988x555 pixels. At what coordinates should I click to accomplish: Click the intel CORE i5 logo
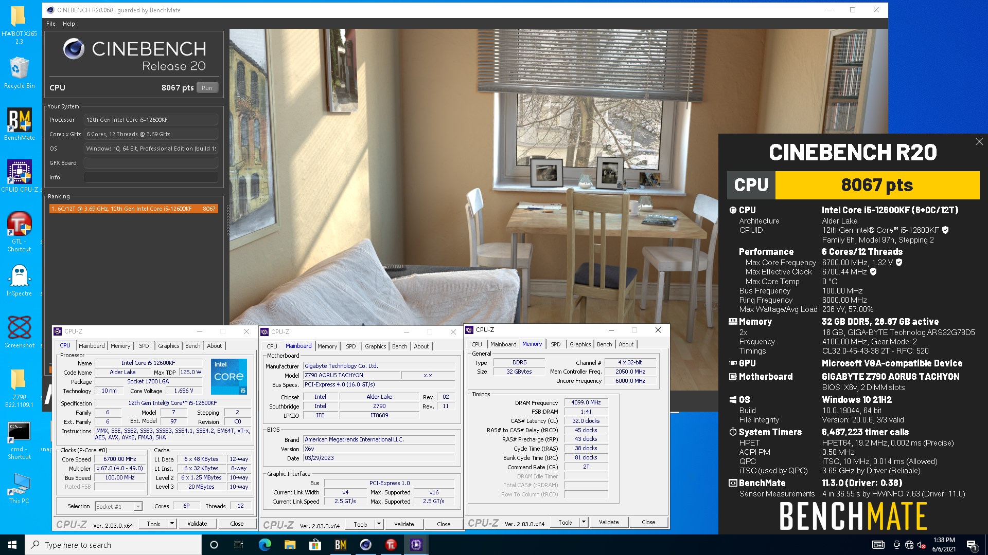(229, 377)
